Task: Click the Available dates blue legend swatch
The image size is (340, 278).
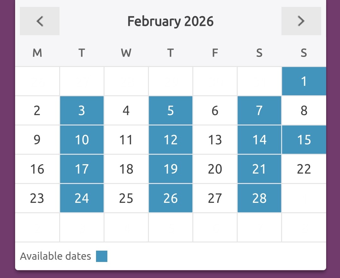Action: [x=102, y=256]
